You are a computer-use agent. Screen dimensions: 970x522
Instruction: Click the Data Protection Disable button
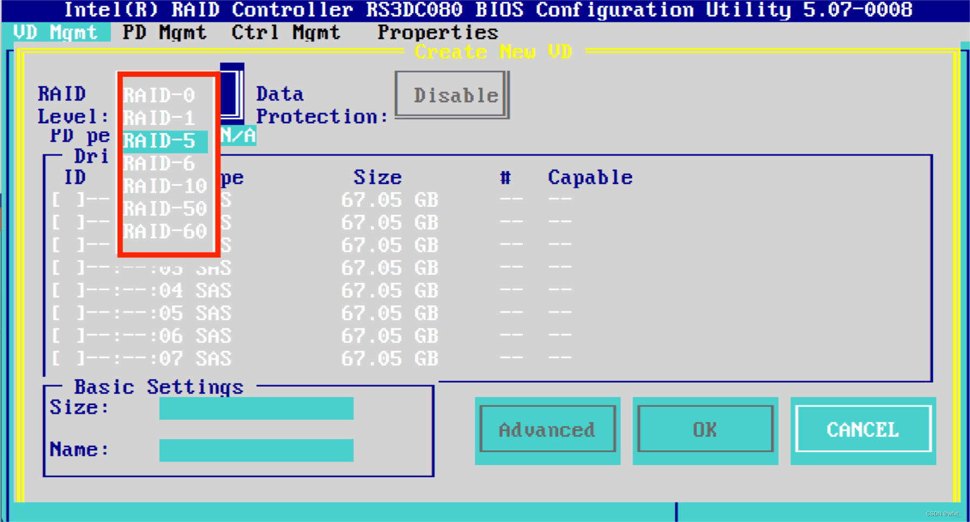pos(452,95)
